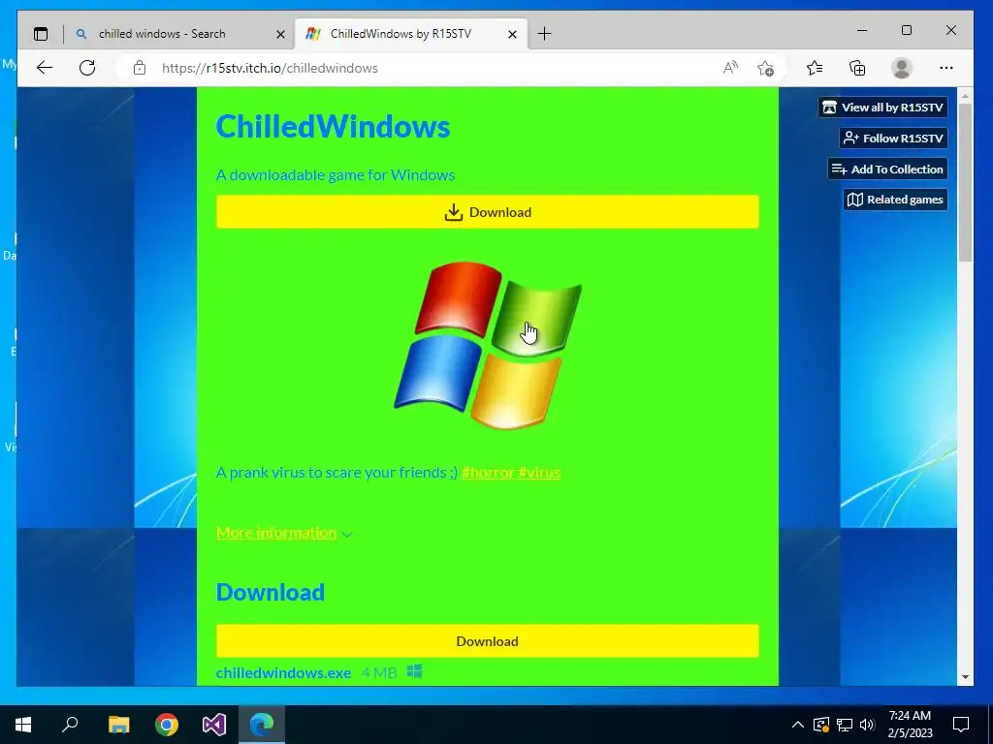Click the Windows platform icon beside 4 MB
Screen dimensions: 993x744
(415, 671)
